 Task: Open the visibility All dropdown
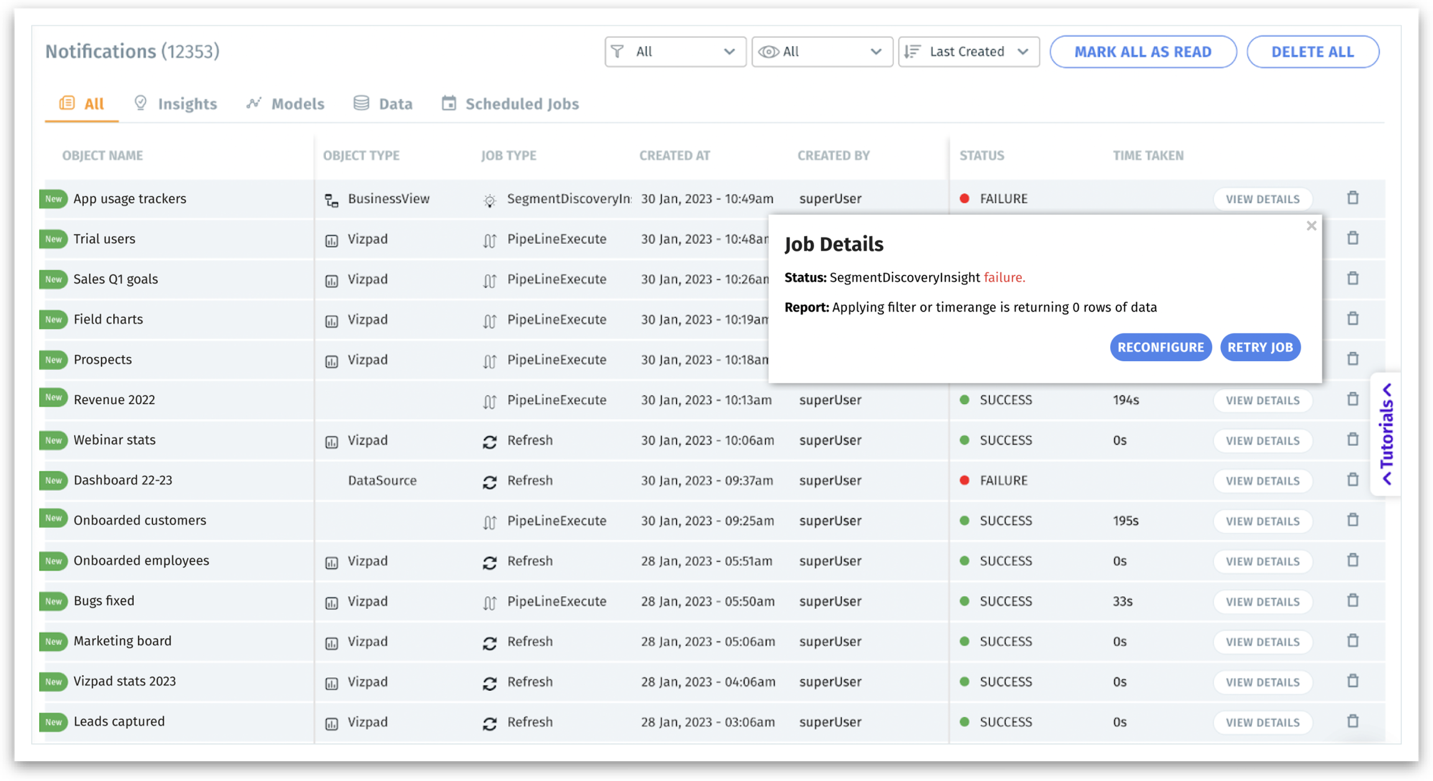[821, 52]
